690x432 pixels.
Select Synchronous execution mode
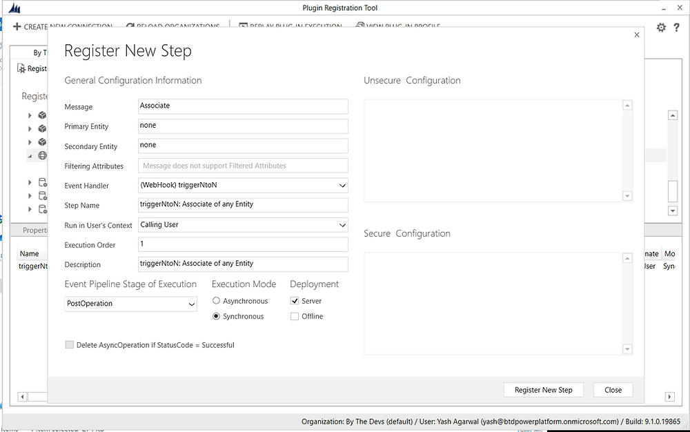coord(216,316)
